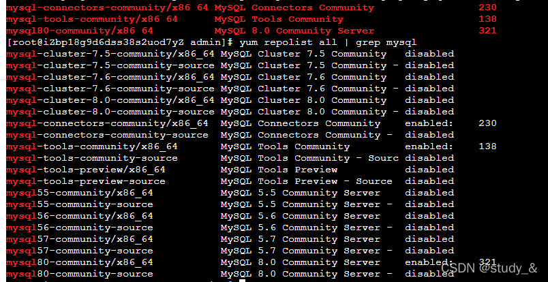Viewport: 548px width, 282px height.
Task: Select repo id "mysql56-community-source"
Action: [79, 228]
